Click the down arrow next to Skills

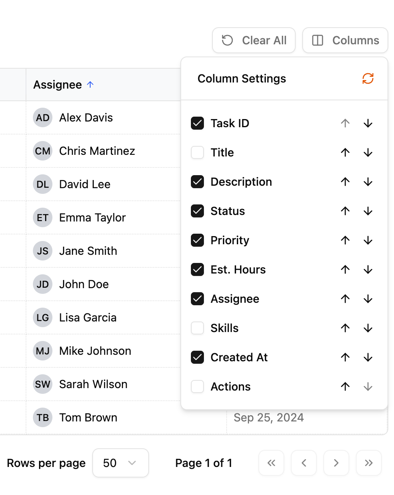pyautogui.click(x=368, y=328)
